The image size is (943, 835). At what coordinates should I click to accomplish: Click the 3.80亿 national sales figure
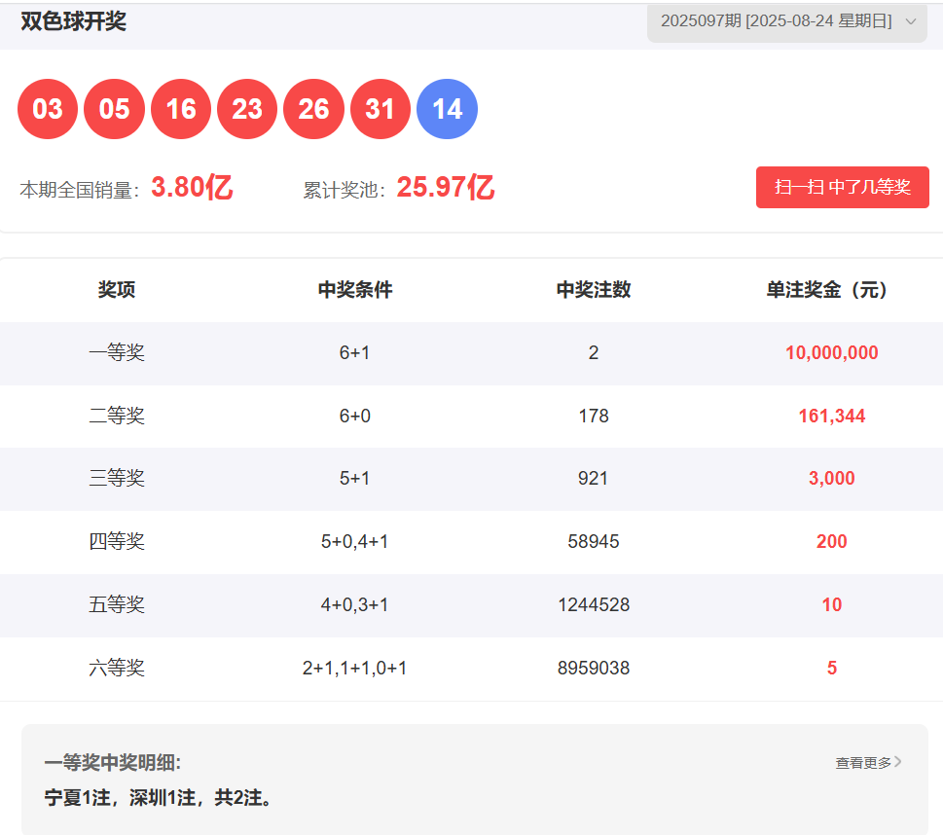click(192, 188)
